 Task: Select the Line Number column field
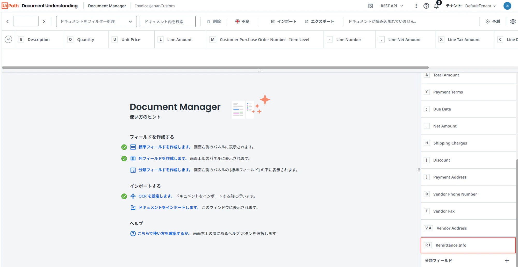pos(349,39)
